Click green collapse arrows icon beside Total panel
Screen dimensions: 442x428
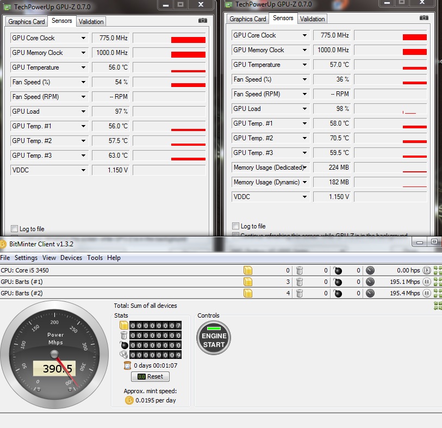438,306
